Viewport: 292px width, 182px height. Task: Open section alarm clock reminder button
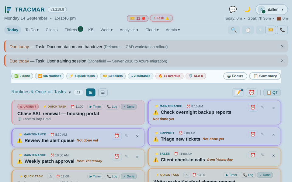click(x=252, y=92)
